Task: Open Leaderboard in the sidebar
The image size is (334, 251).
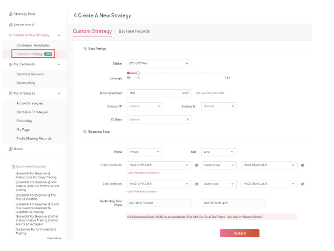Action: click(24, 25)
